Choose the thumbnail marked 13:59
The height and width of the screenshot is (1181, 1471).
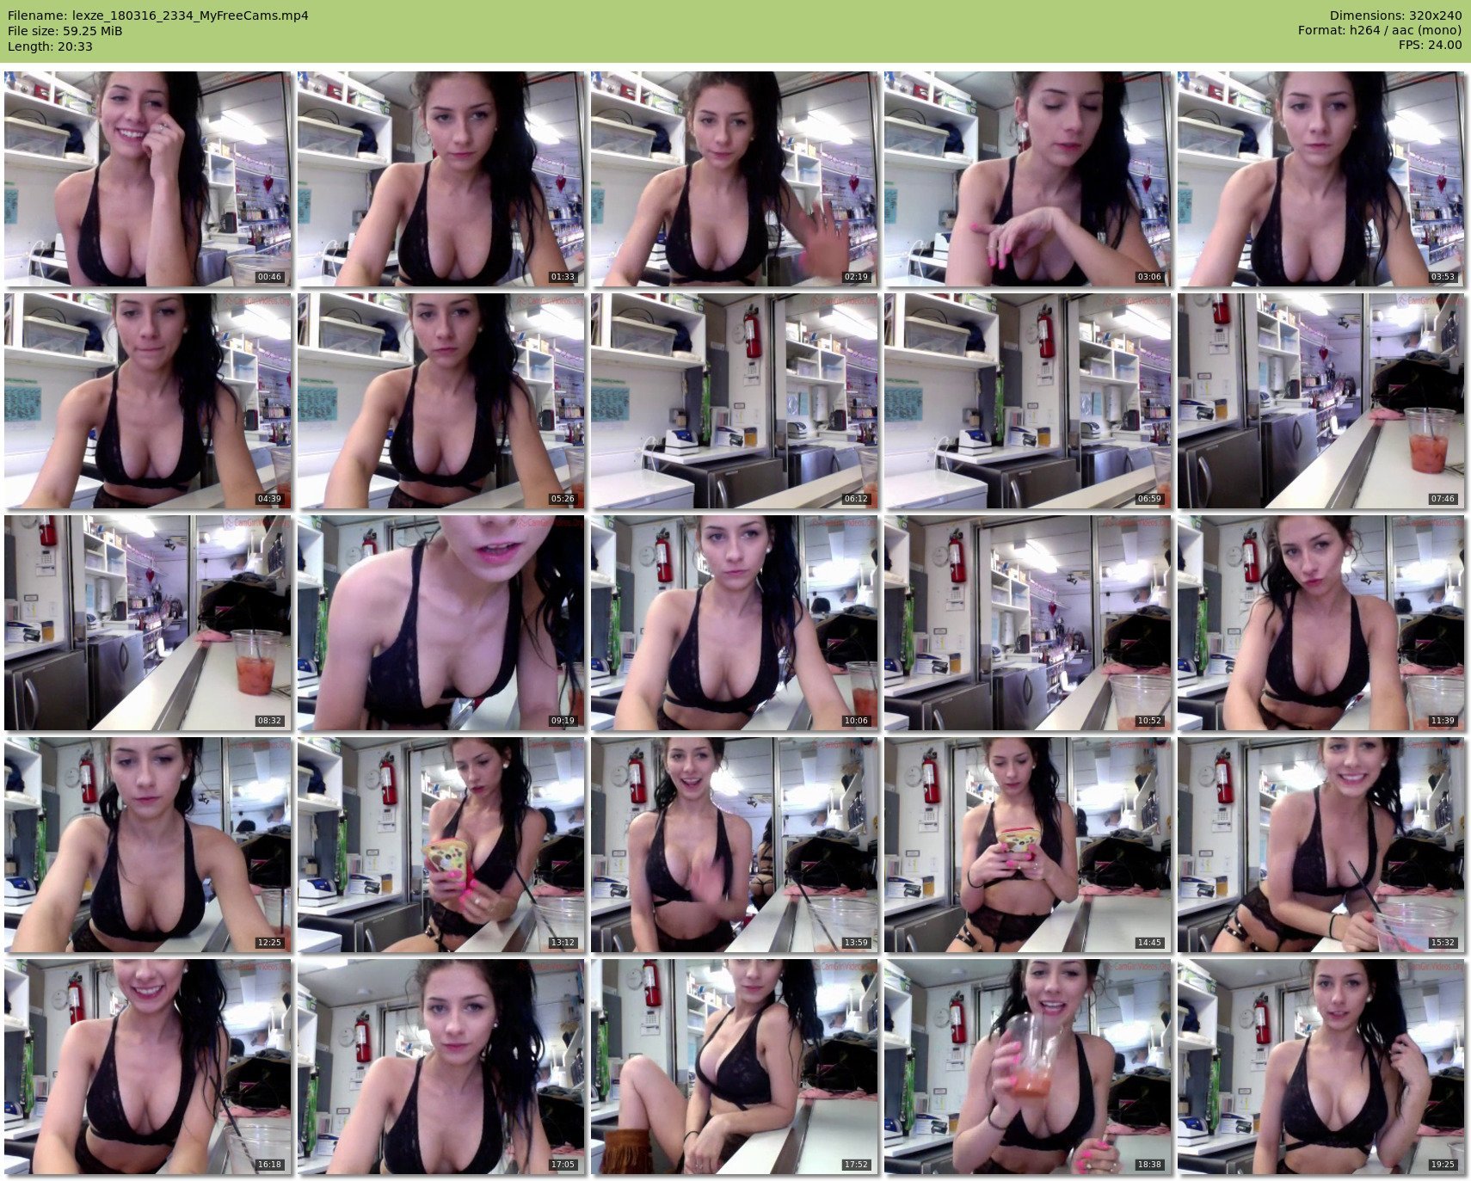(x=734, y=845)
